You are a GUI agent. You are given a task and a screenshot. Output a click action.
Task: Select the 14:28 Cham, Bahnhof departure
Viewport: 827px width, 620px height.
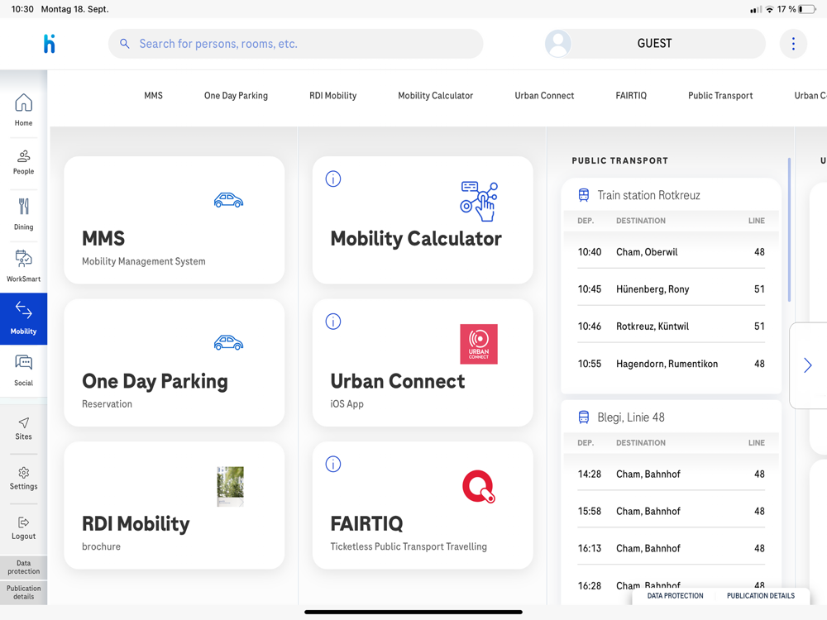(x=671, y=474)
